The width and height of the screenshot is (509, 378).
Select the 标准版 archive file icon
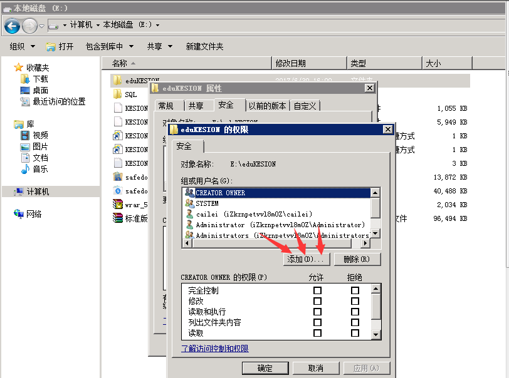(x=117, y=218)
